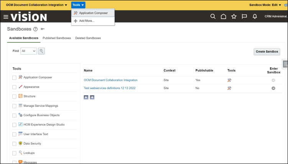The width and height of the screenshot is (288, 164).
Task: Switch to Available Sandboxes tab
Action: (24, 38)
